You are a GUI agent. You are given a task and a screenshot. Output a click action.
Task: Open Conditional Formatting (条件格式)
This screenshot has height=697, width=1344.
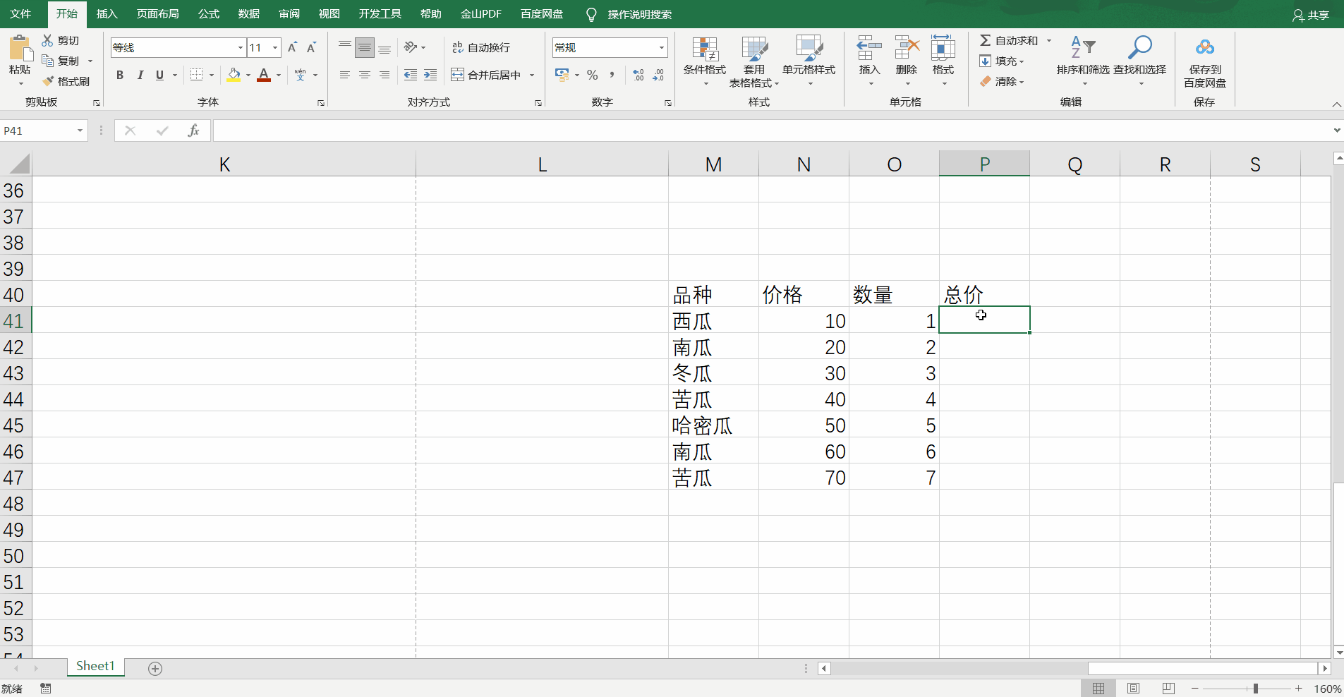[x=705, y=61]
